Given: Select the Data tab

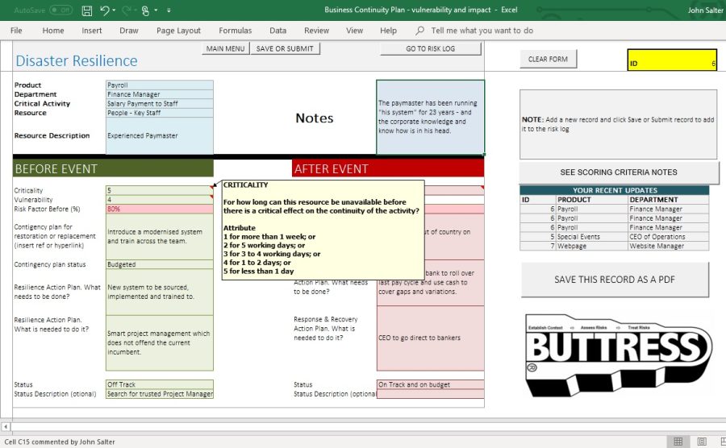Looking at the screenshot, I should tap(277, 31).
